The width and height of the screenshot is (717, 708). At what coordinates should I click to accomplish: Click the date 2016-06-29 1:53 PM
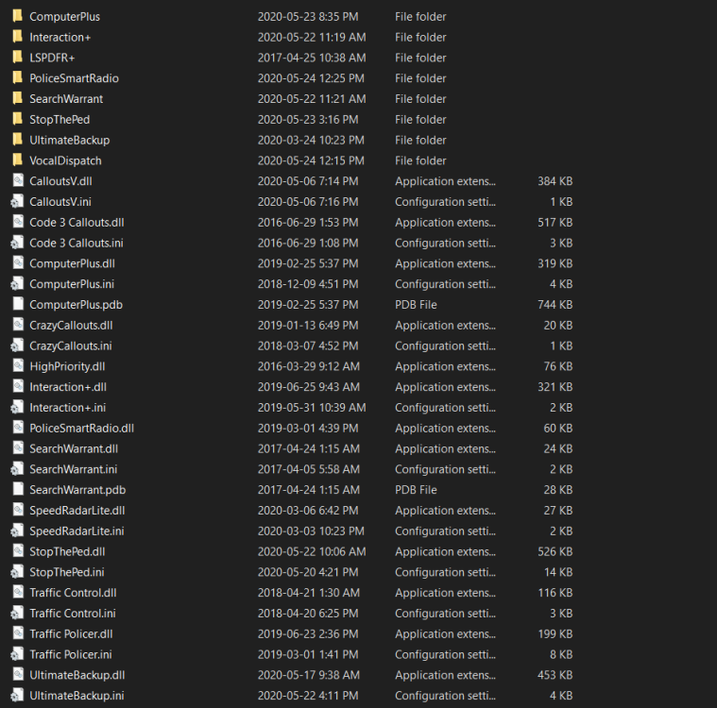click(x=308, y=222)
